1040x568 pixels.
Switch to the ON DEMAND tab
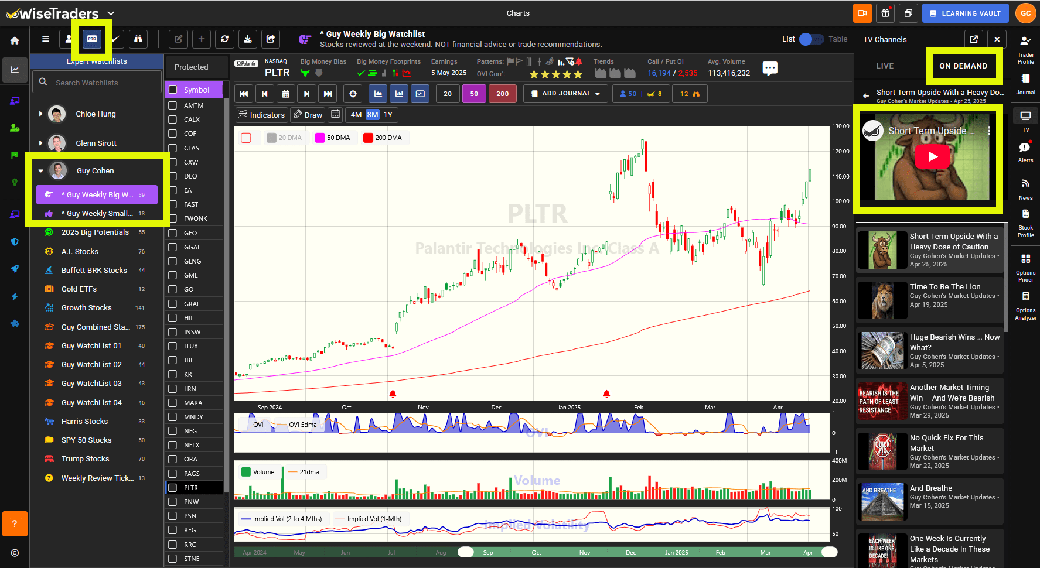tap(963, 66)
